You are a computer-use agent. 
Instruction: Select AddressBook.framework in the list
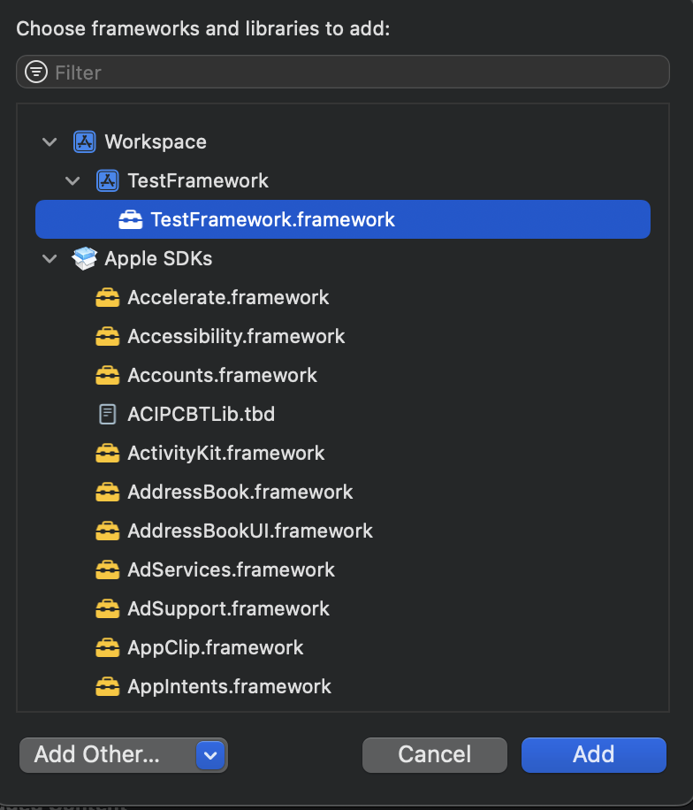tap(240, 492)
